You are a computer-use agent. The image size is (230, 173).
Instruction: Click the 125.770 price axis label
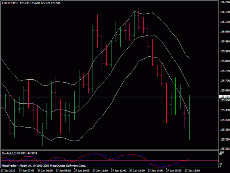pyautogui.click(x=225, y=71)
